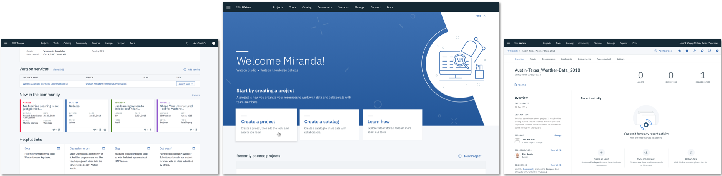Click Invite collaborators icon in empty state

[x=646, y=152]
